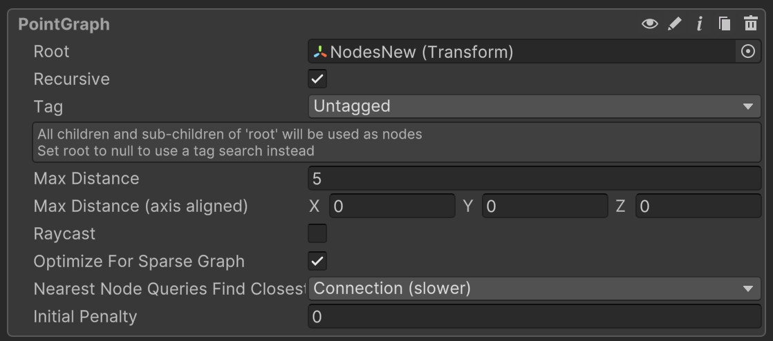
Task: Click the NodesNew Transform icon
Action: (320, 52)
